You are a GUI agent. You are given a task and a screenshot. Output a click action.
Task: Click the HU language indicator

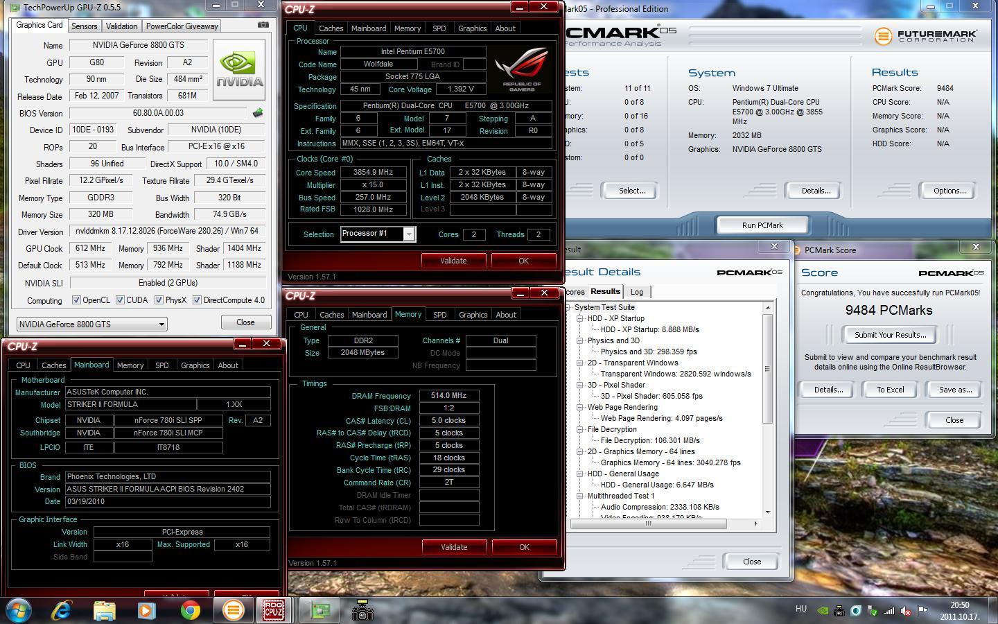801,609
